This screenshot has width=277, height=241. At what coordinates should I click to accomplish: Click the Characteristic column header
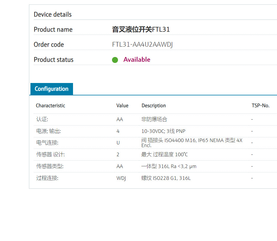[x=50, y=106]
